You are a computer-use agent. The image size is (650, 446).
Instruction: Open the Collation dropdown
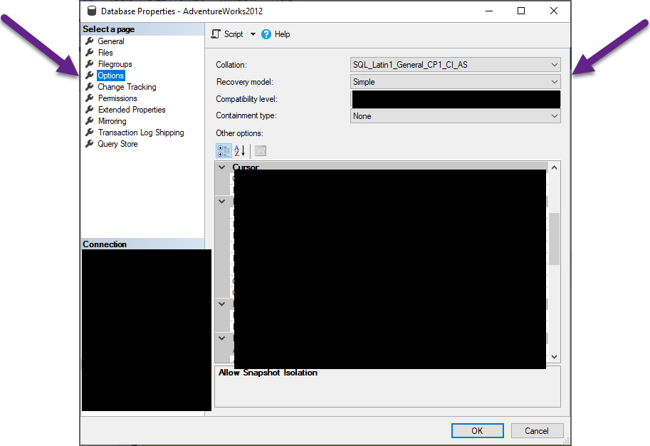click(455, 65)
